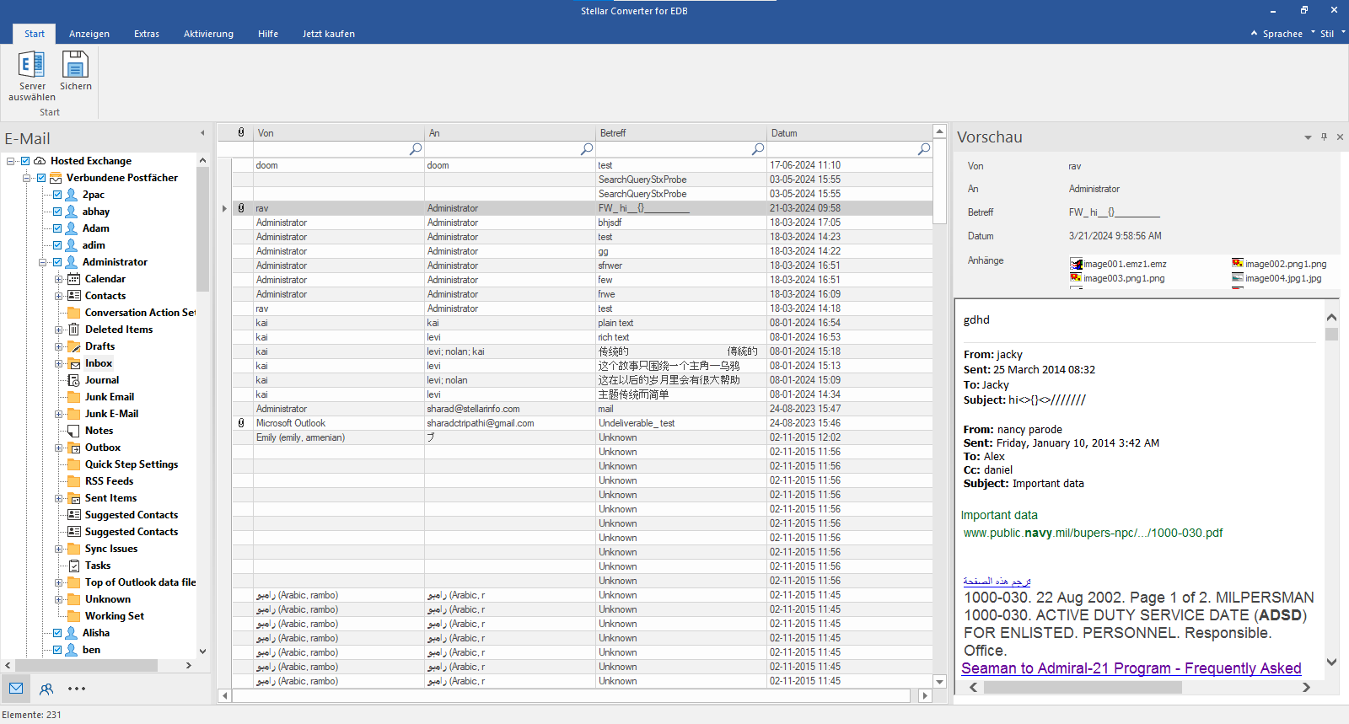1349x724 pixels.
Task: Expand the Sync Issues folder node
Action: pos(59,549)
